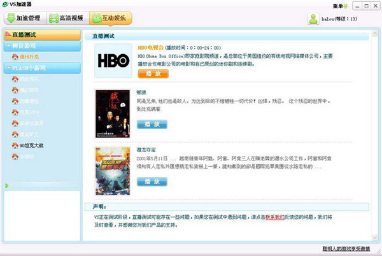Switch to the 高清视频 tab

click(68, 18)
